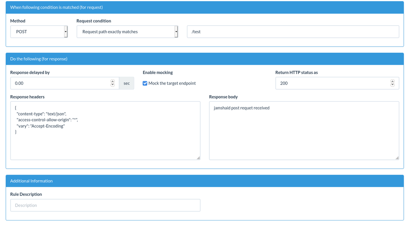Viewport: 407px width, 225px height.
Task: Increment HTTP status with up arrow
Action: [392, 81]
